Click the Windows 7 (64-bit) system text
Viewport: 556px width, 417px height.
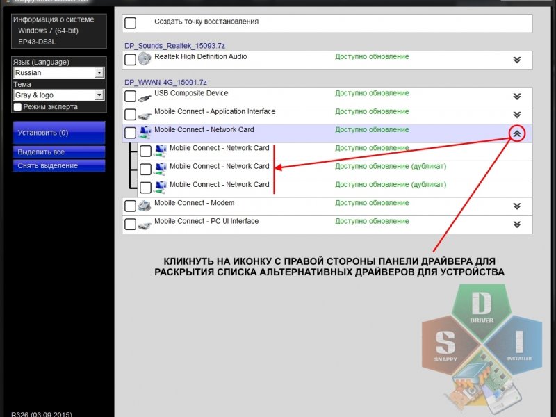coord(48,31)
